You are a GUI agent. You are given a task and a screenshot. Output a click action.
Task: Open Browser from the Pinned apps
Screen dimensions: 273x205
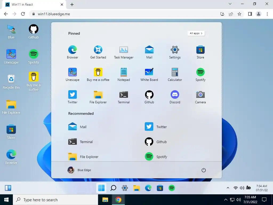pos(73,52)
